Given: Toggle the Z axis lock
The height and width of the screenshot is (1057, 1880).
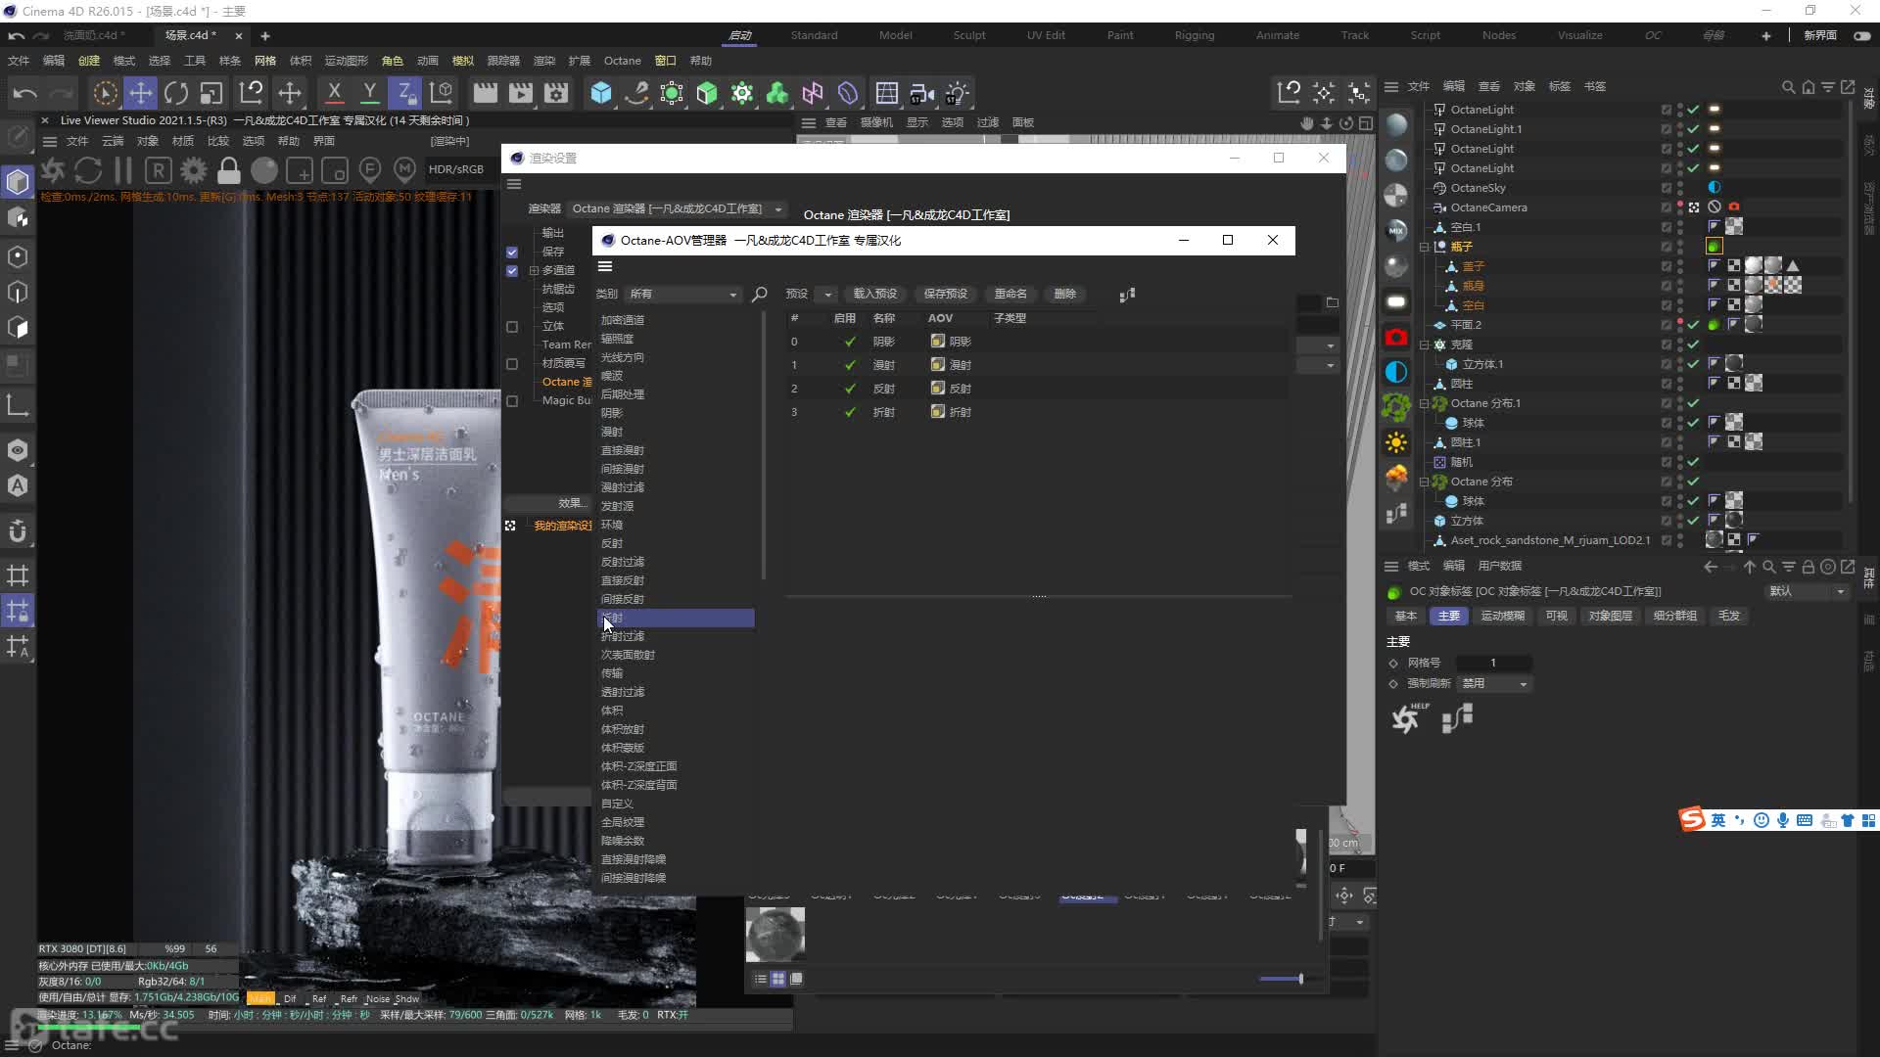Looking at the screenshot, I should (x=404, y=93).
